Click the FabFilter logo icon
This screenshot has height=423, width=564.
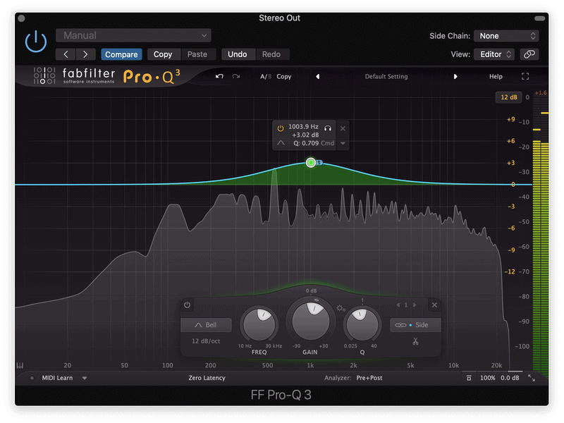tap(44, 76)
